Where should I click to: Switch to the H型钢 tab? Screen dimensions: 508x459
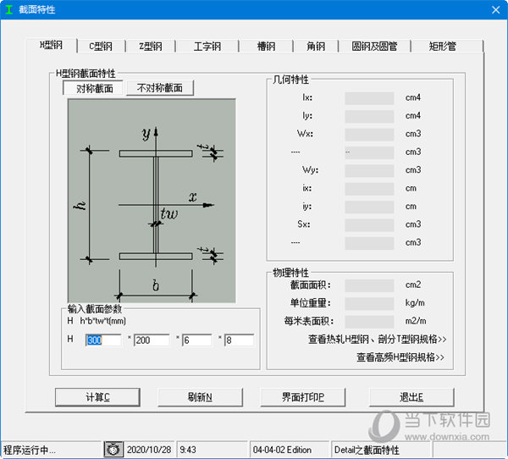click(51, 45)
